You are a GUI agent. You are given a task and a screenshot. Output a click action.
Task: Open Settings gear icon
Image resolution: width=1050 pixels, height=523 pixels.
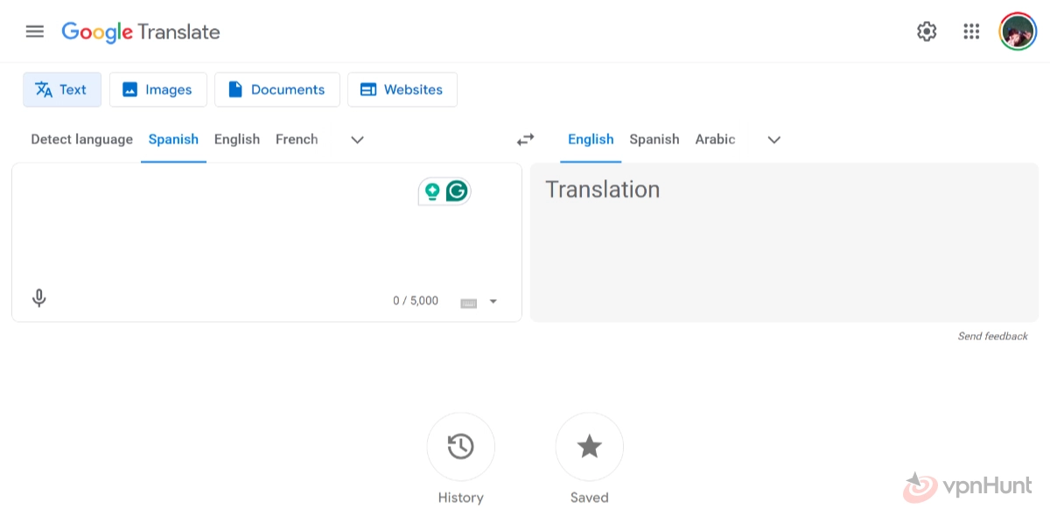point(927,31)
